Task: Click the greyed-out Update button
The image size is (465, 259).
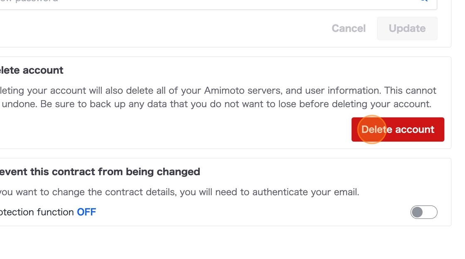Action: [x=407, y=29]
